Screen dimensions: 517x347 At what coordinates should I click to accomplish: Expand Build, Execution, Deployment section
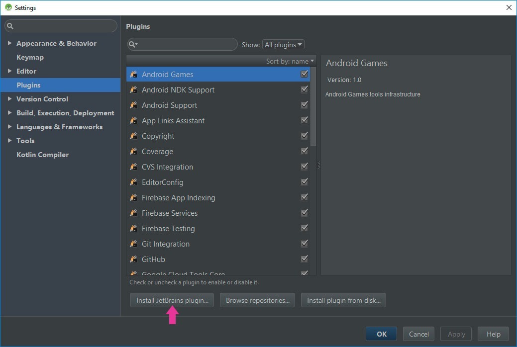9,113
